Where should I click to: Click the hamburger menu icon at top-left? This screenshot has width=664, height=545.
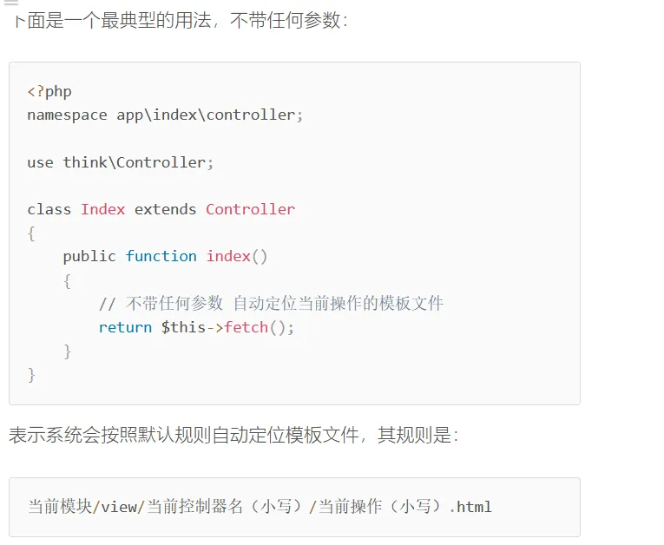click(x=11, y=3)
